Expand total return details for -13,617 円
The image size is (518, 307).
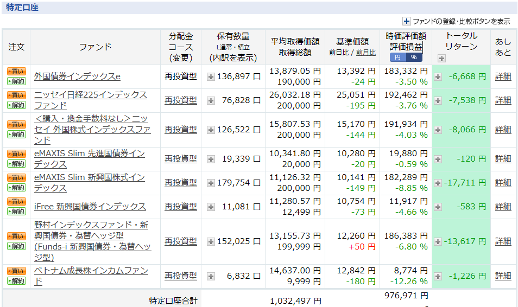point(438,242)
